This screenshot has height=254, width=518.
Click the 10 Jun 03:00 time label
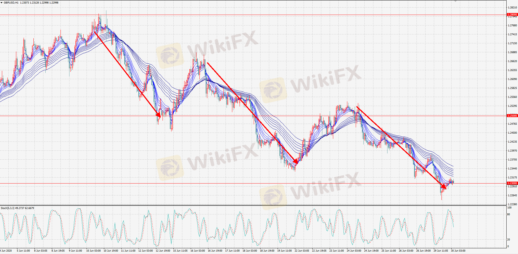[93, 251]
